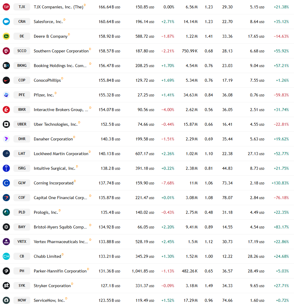294x306 pixels.
Task: Click the Booking Holdings BH logo
Action: click(x=6, y=66)
